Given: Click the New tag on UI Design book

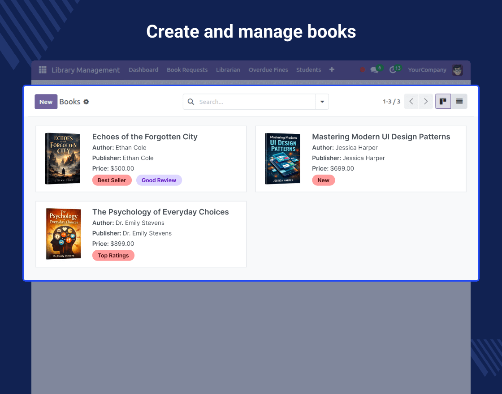Looking at the screenshot, I should (x=323, y=180).
